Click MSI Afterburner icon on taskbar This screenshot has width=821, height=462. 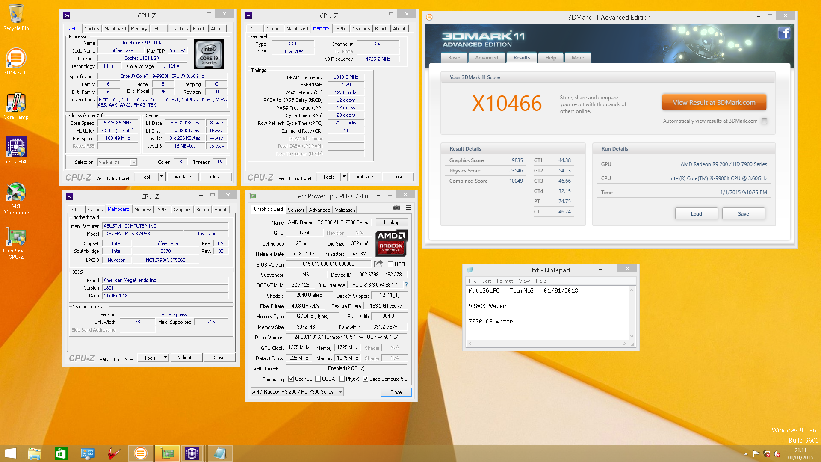(x=114, y=453)
